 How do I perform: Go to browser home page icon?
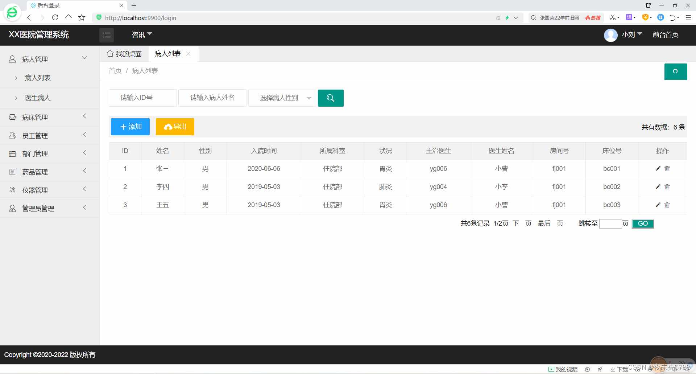pos(69,17)
